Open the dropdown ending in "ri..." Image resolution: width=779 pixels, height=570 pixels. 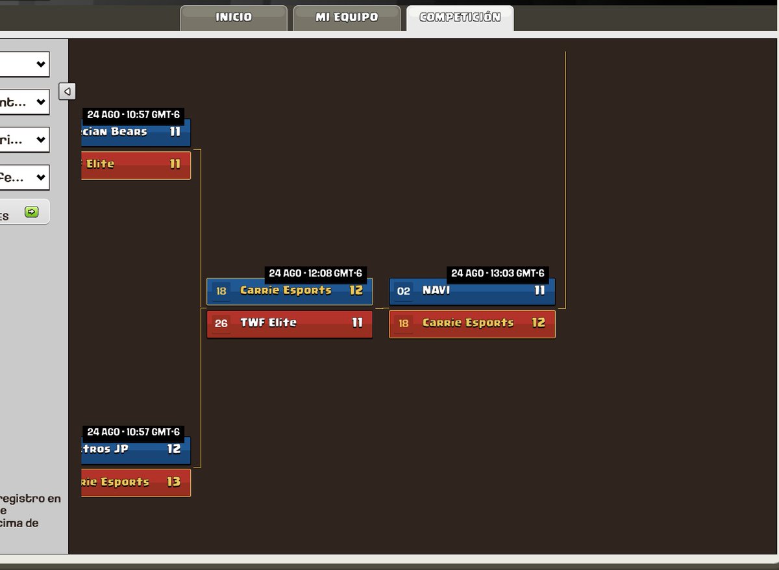click(24, 140)
